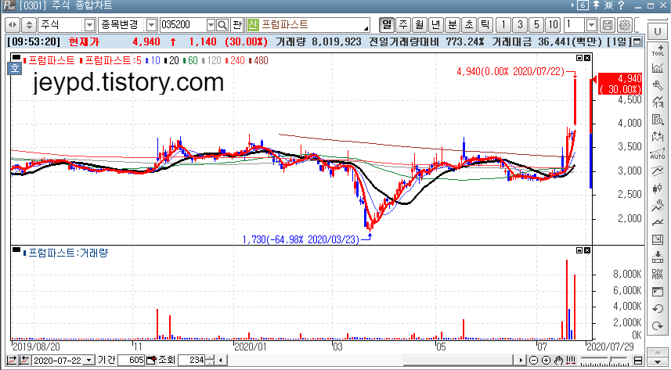Activate the AUTO trendline tool
This screenshot has height=370, width=671.
(x=658, y=154)
